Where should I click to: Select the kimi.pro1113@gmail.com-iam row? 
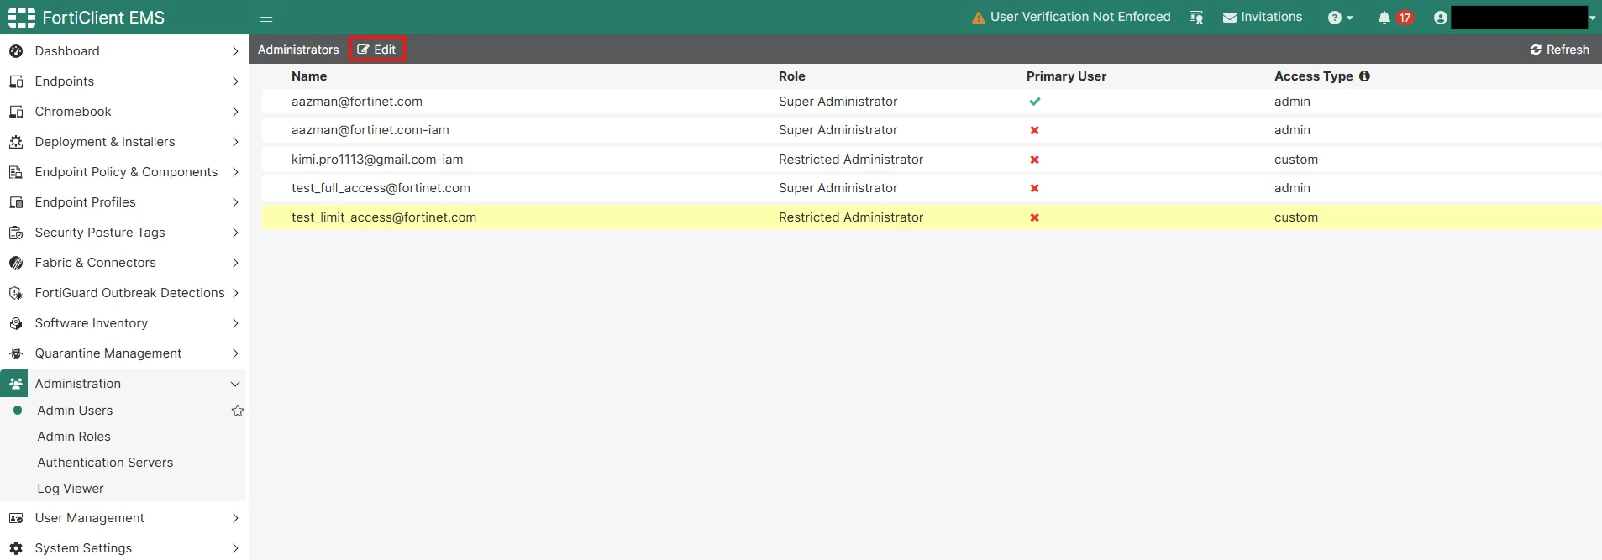tap(932, 160)
